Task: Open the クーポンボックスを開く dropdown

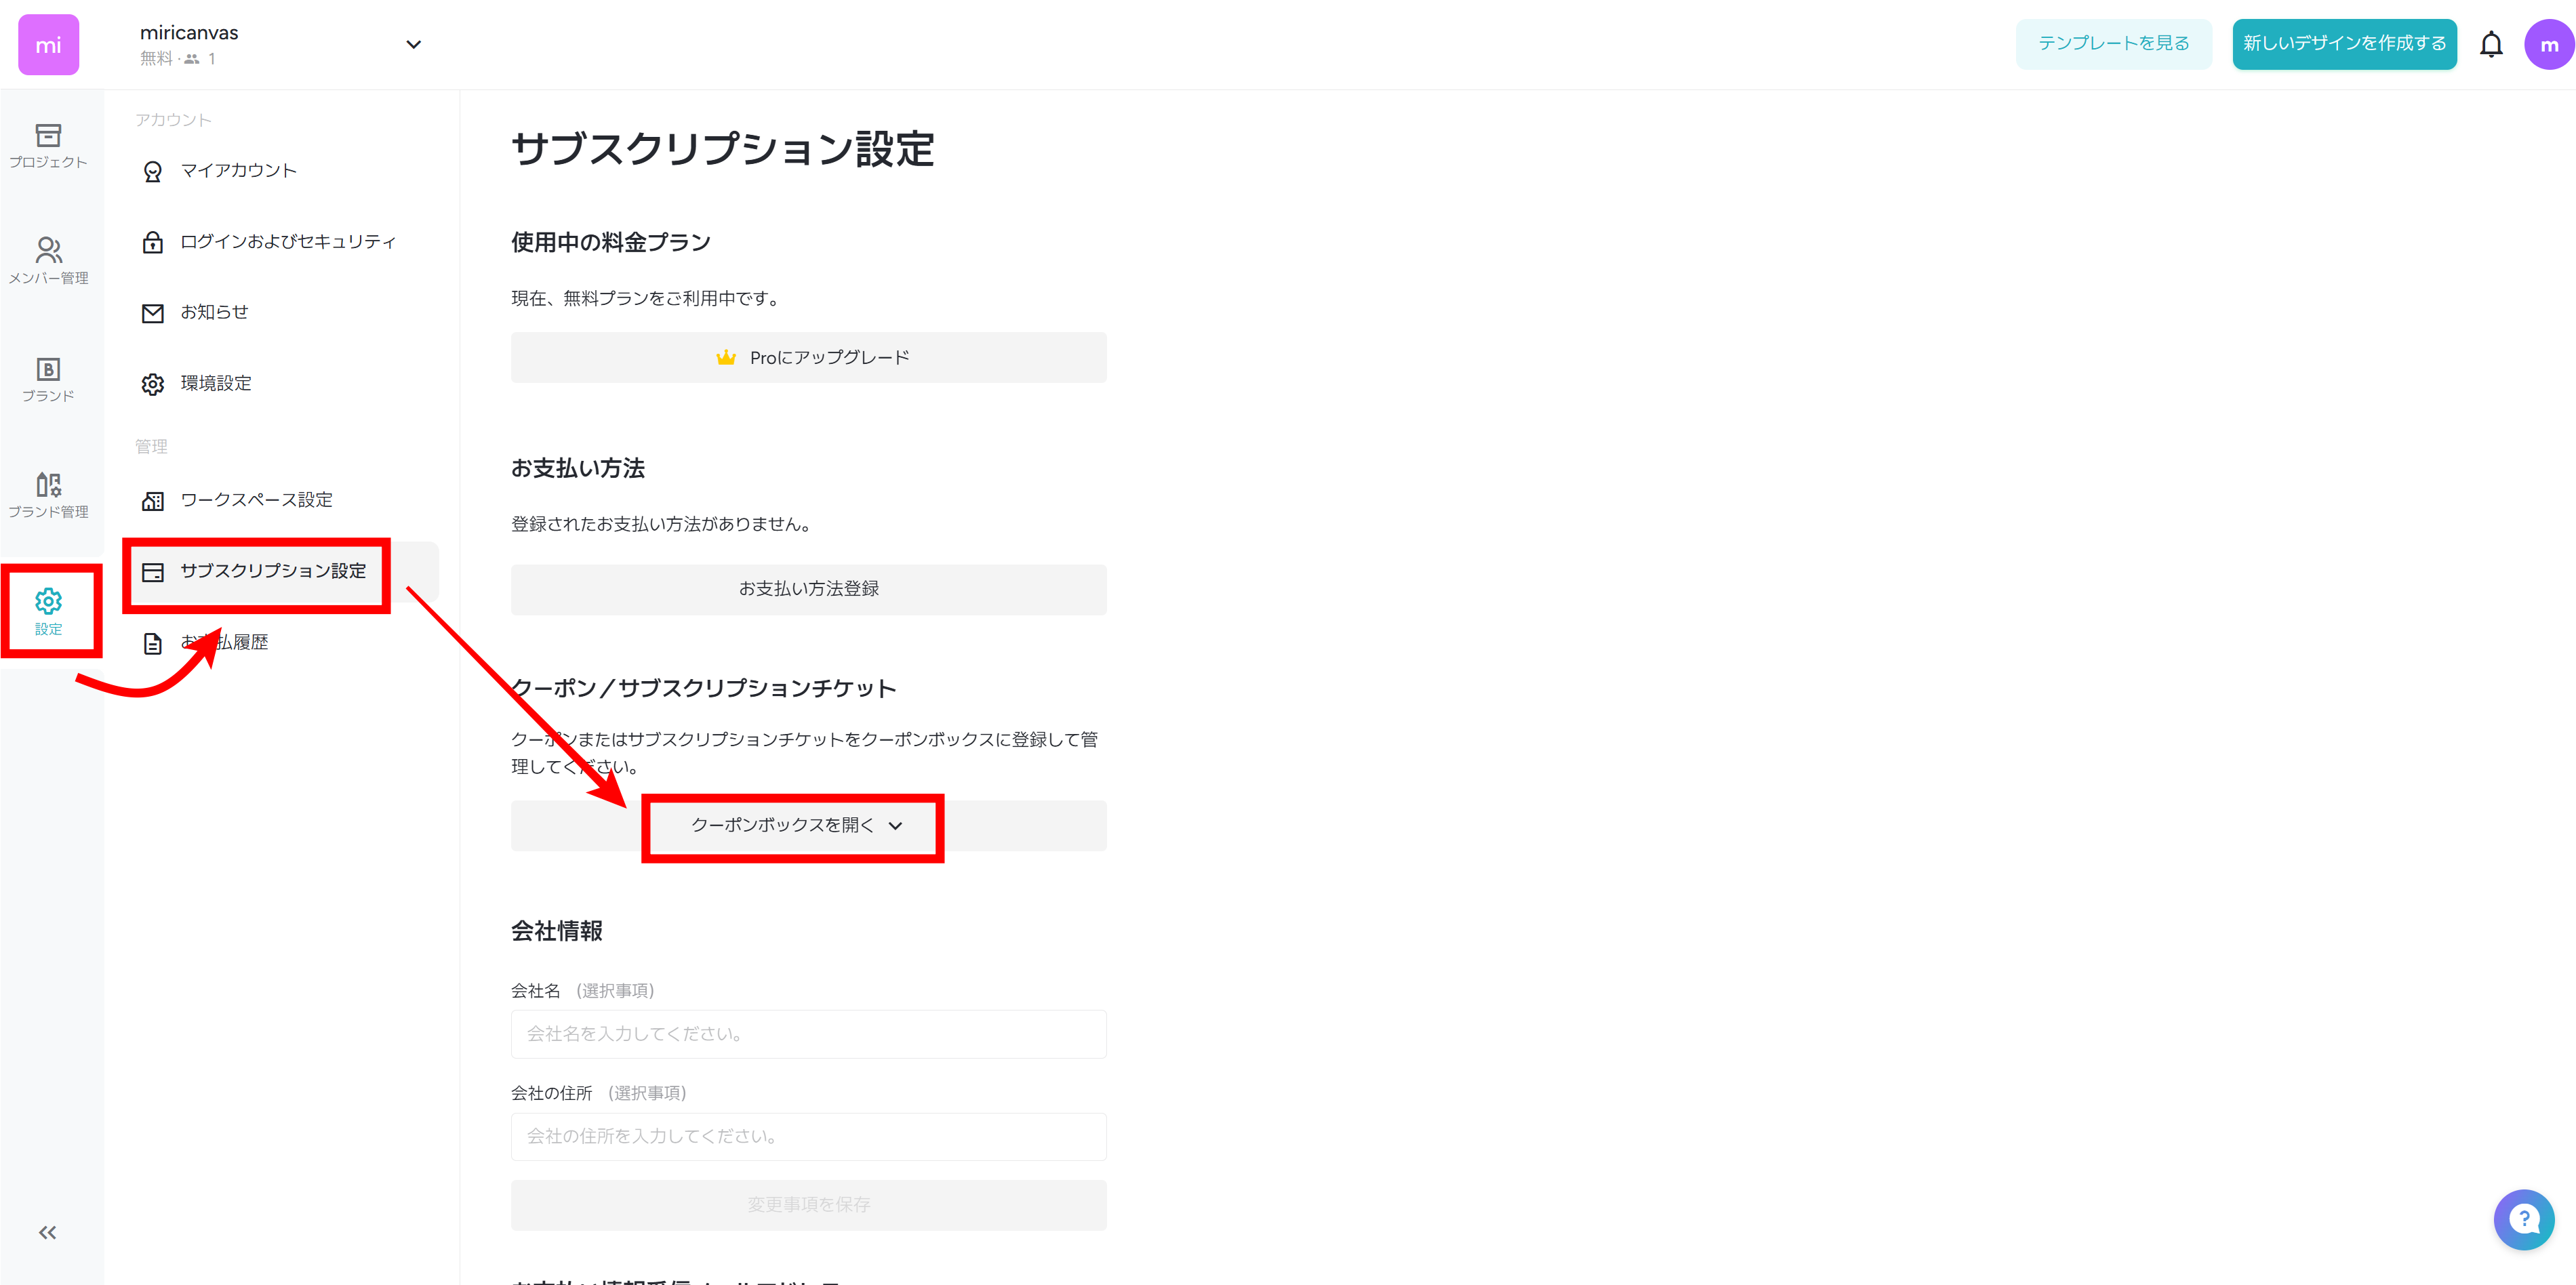Action: click(x=793, y=826)
